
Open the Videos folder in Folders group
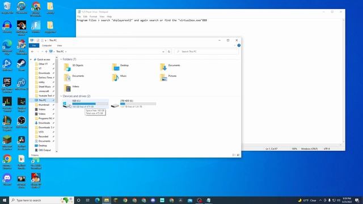coord(71,88)
